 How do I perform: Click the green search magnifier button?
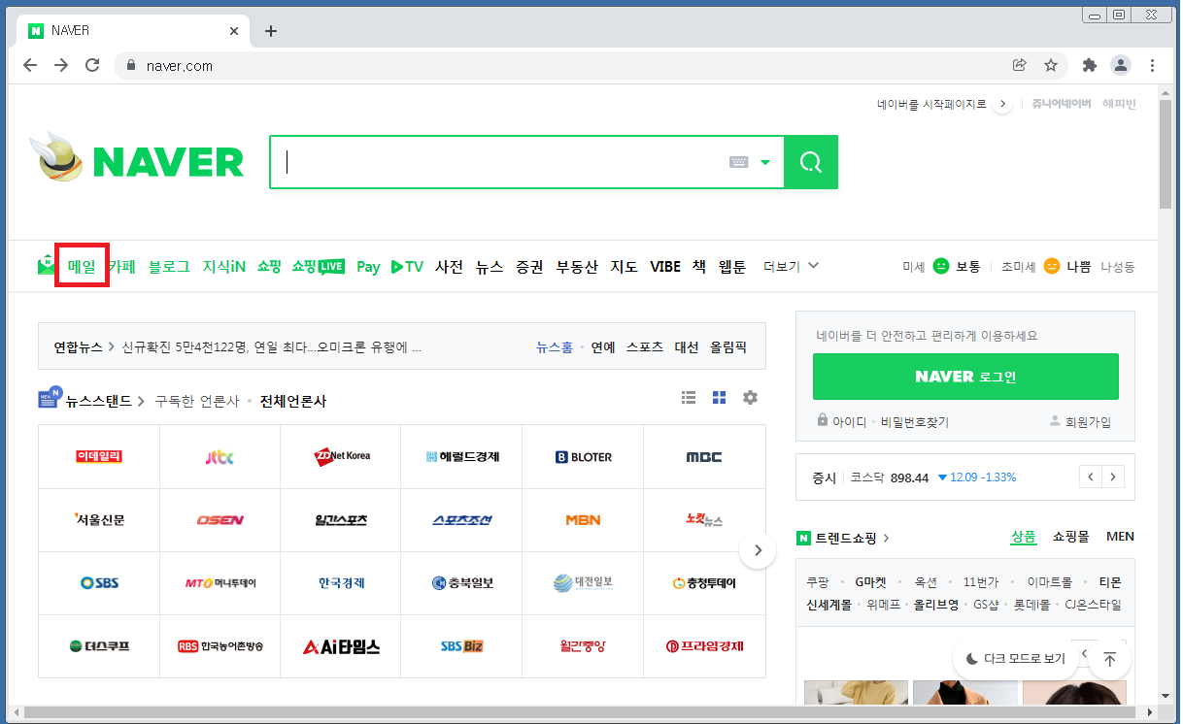pyautogui.click(x=811, y=162)
